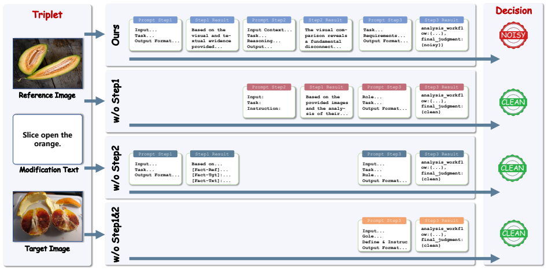Click the 'w/o Step2' row label
The width and height of the screenshot is (548, 271).
116,168
